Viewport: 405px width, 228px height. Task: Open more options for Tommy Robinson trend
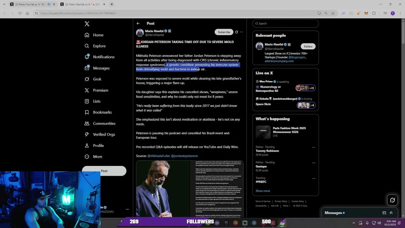tap(314, 147)
